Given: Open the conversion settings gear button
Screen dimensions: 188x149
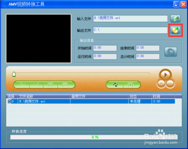Looking at the screenshot, I should click(x=171, y=52).
